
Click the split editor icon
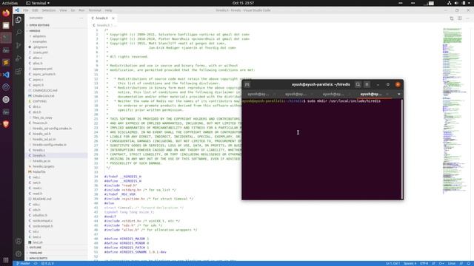click(x=459, y=18)
